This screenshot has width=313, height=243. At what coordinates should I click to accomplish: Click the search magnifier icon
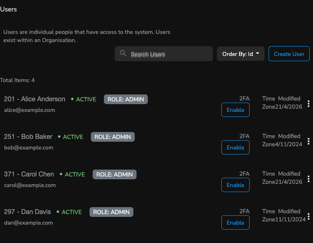click(x=123, y=54)
